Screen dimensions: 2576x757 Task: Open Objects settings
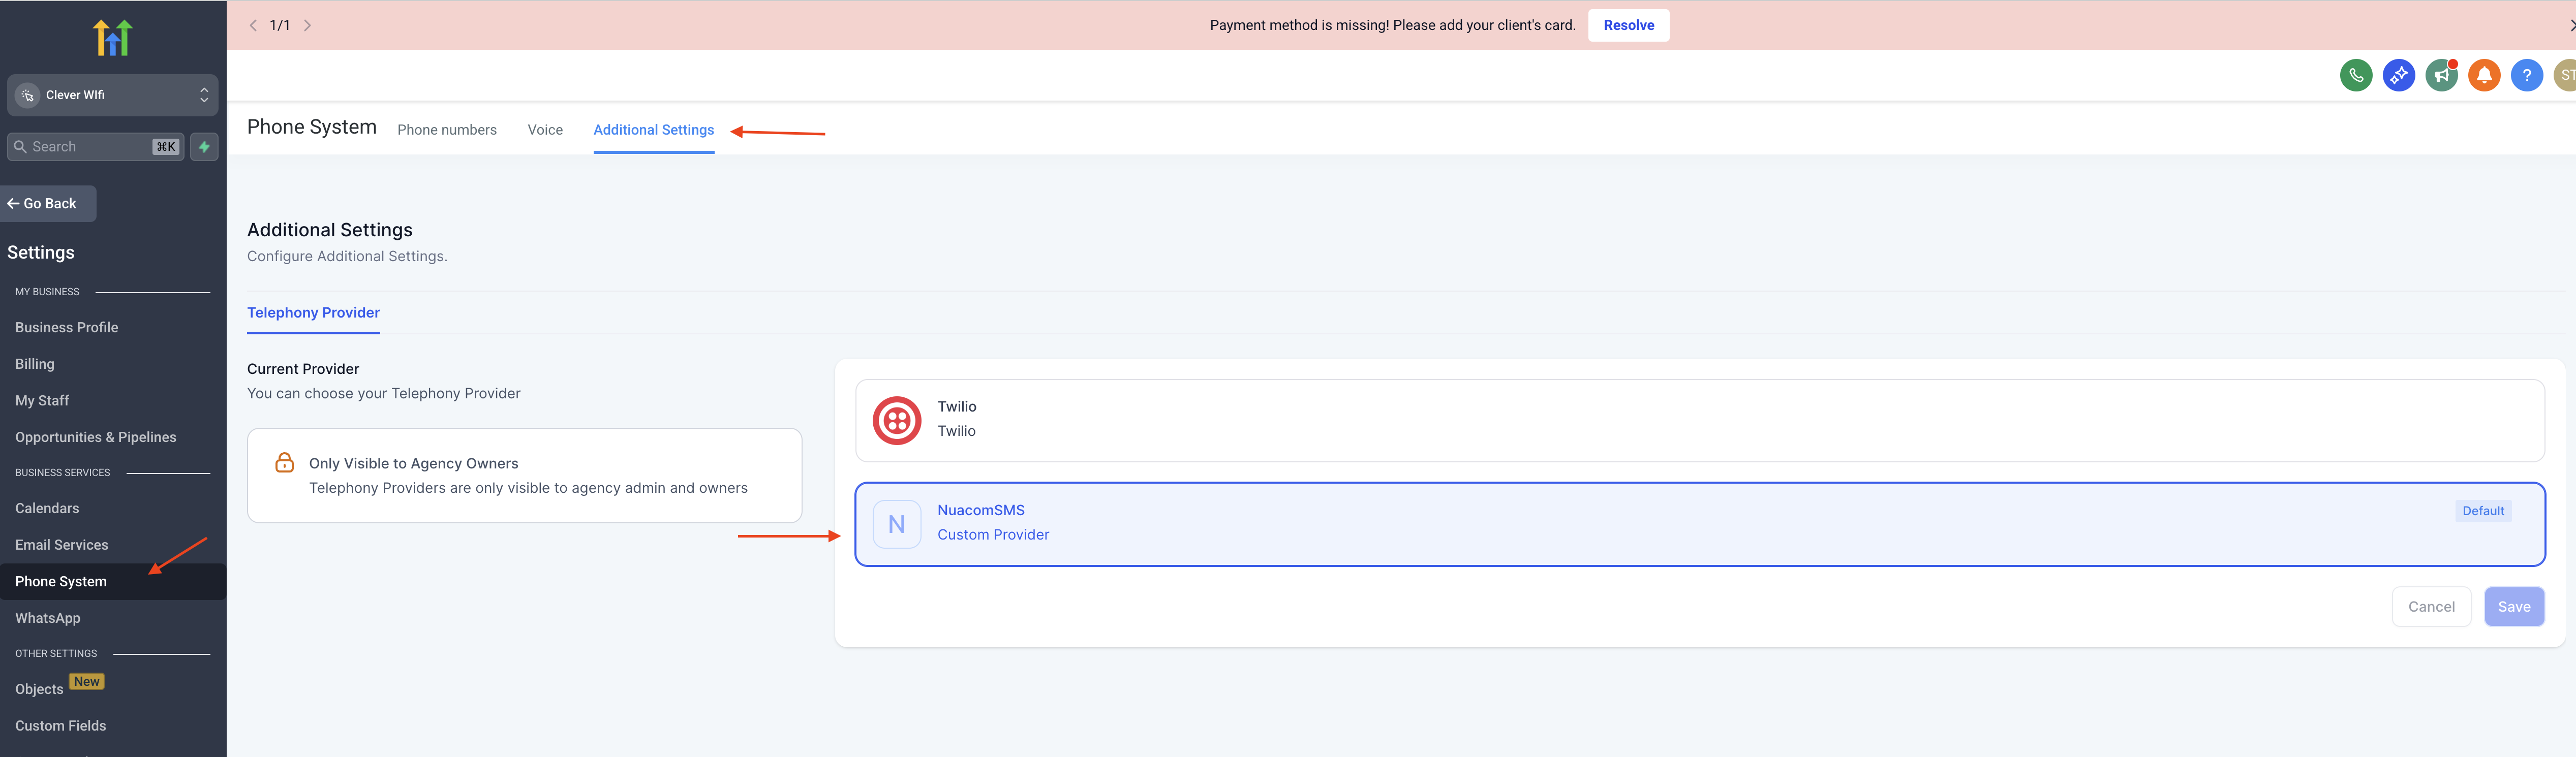[39, 689]
